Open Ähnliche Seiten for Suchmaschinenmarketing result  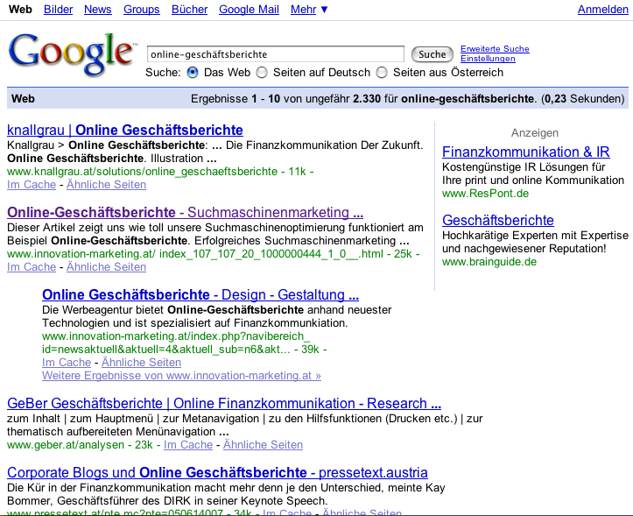(x=106, y=267)
